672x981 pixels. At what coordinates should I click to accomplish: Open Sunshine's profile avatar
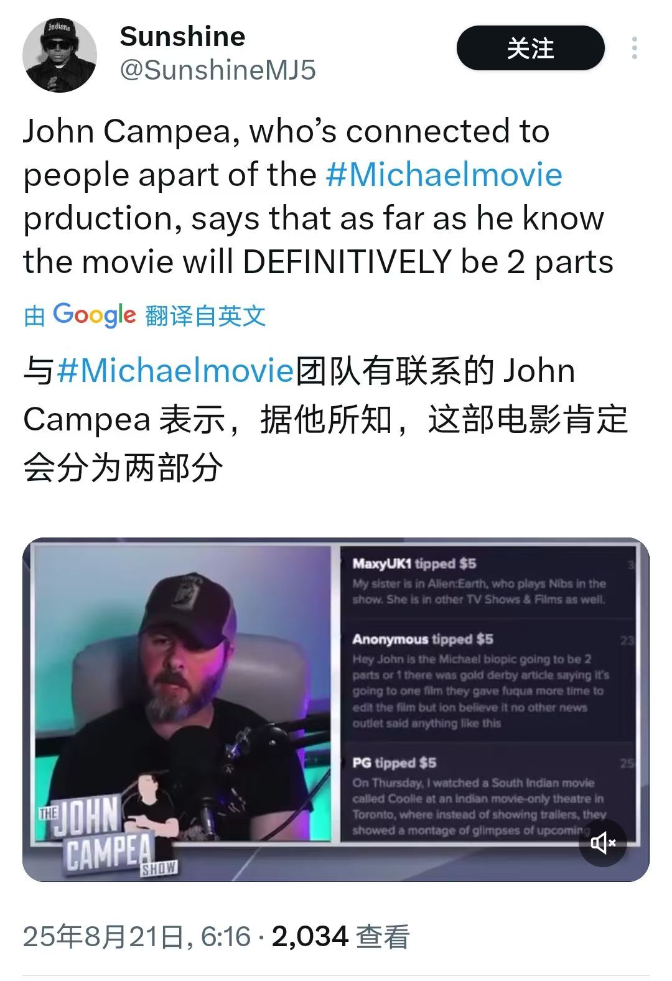point(60,55)
